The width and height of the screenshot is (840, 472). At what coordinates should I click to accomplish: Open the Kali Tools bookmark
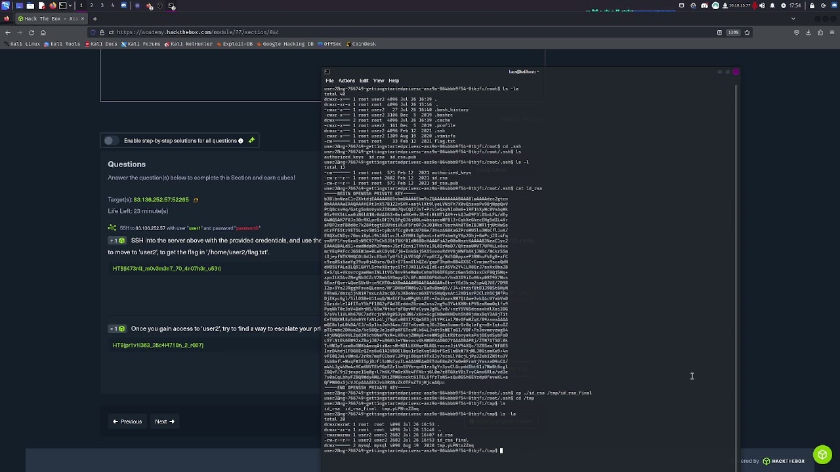62,44
